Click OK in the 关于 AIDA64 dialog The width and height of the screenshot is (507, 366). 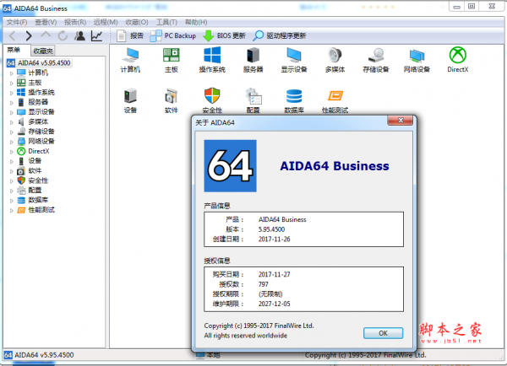[x=383, y=333]
